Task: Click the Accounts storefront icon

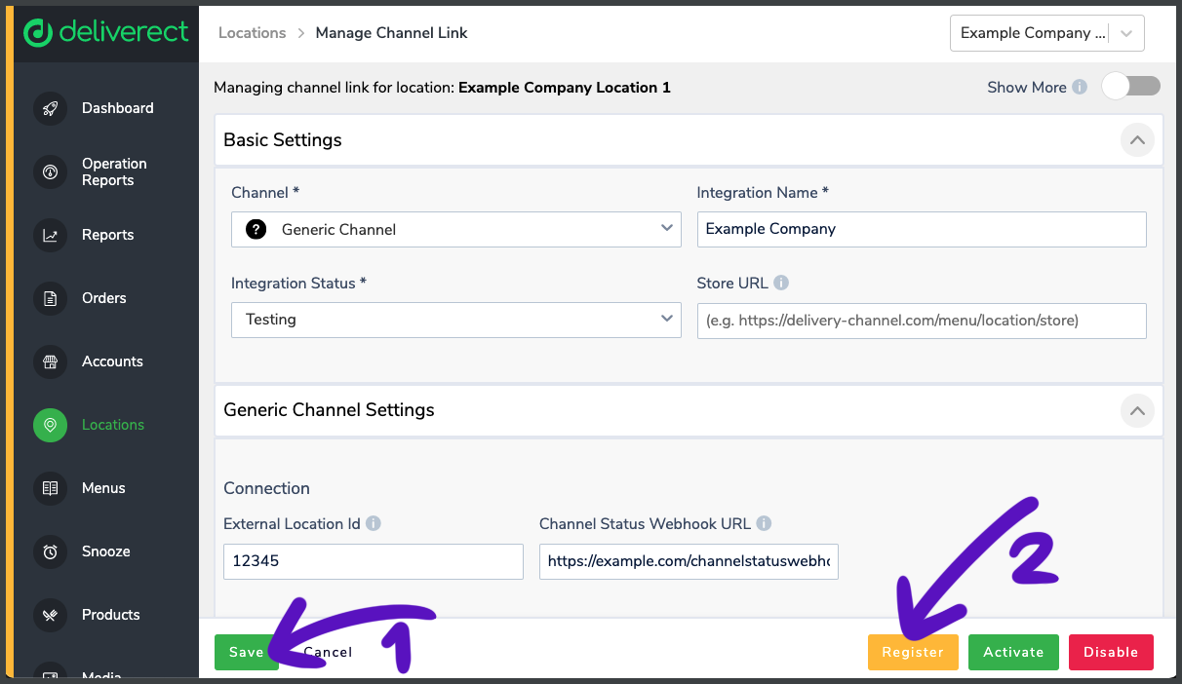Action: pos(50,361)
